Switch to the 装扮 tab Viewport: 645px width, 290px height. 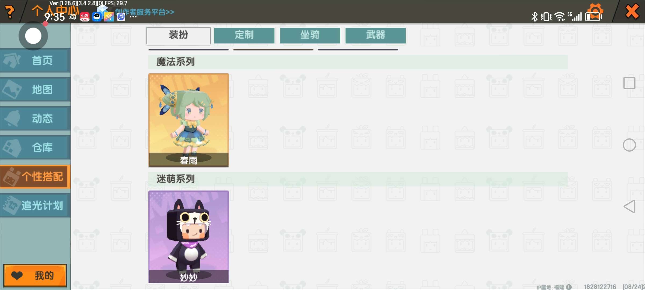pos(178,35)
